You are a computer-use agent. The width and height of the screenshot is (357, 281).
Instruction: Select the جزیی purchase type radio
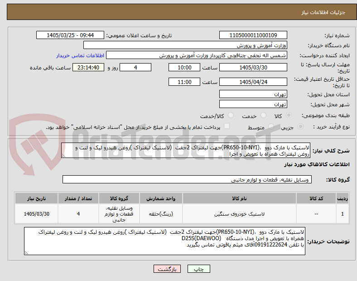300,126
